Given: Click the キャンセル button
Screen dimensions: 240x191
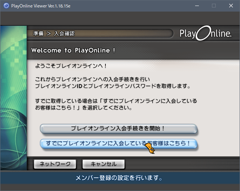Looking at the screenshot, I should pyautogui.click(x=104, y=164).
